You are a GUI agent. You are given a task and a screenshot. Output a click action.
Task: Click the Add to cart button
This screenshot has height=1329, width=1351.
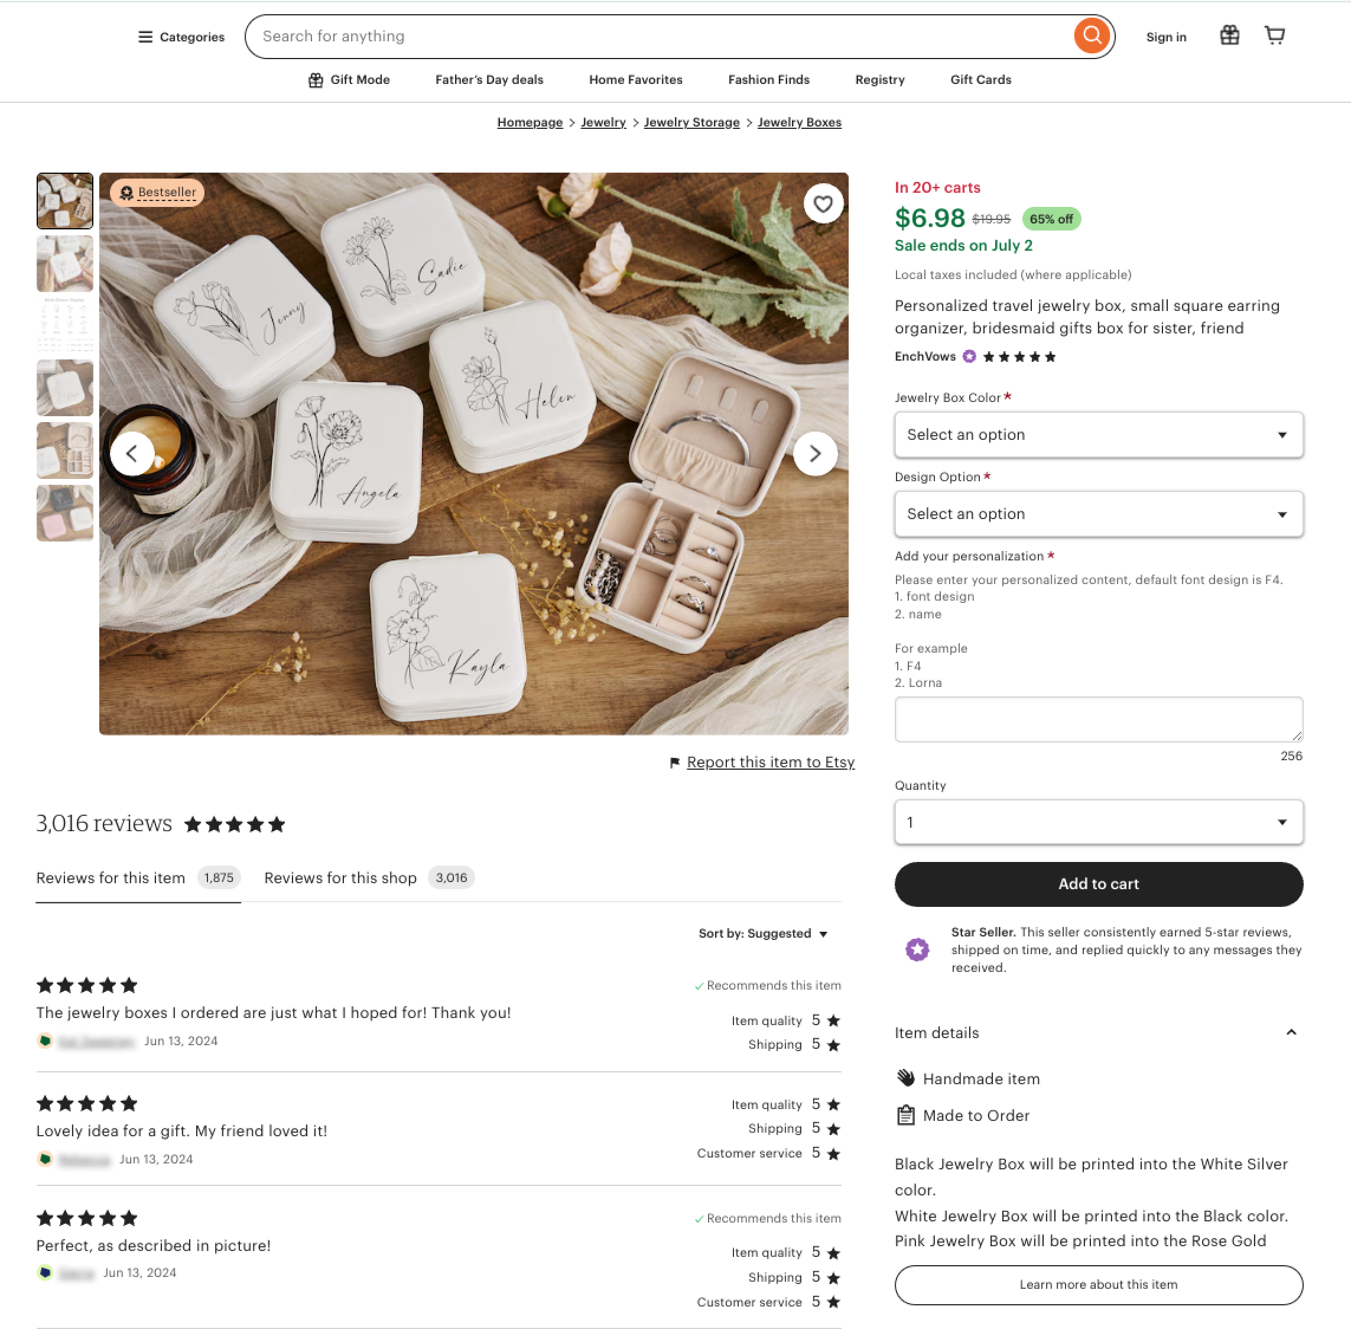(x=1097, y=884)
